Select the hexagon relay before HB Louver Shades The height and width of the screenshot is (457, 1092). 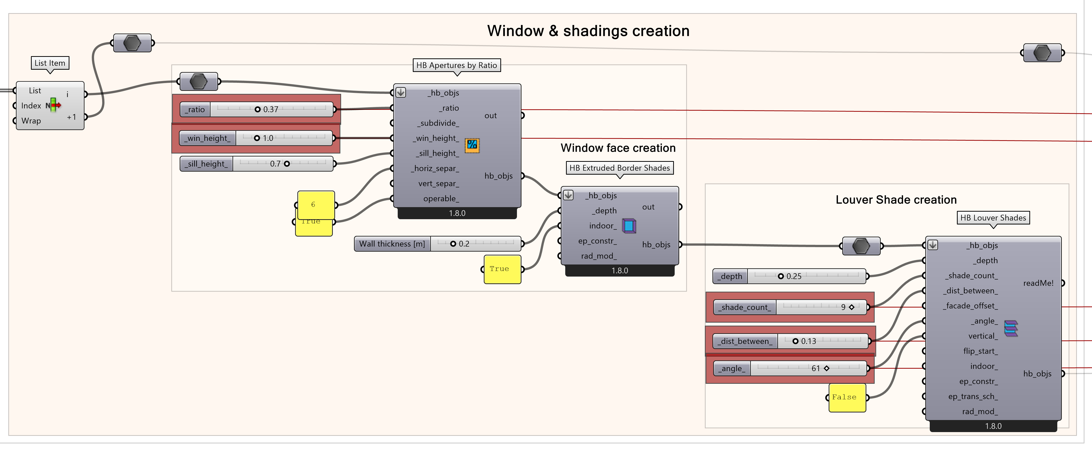tap(861, 246)
